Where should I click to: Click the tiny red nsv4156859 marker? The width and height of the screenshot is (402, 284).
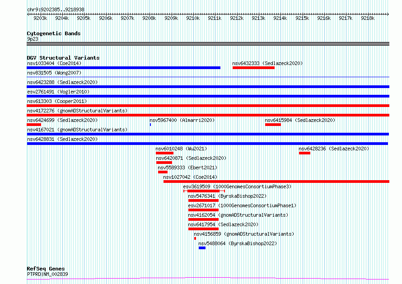click(x=195, y=238)
